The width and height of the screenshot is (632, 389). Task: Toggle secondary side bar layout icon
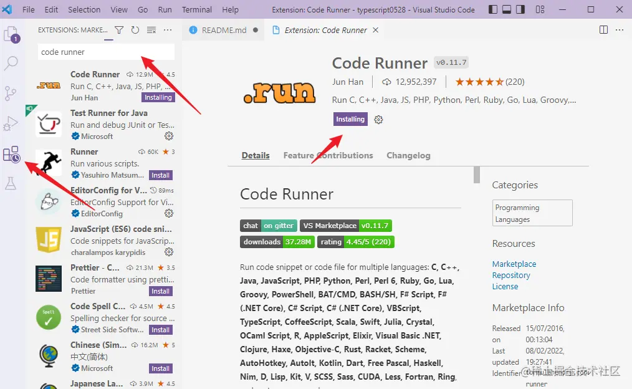520,9
